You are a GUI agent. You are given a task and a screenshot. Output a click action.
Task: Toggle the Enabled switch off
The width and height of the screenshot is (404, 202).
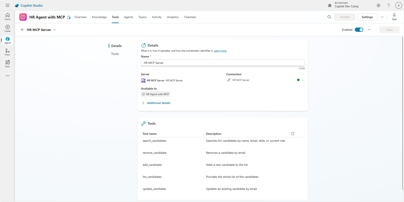(359, 30)
